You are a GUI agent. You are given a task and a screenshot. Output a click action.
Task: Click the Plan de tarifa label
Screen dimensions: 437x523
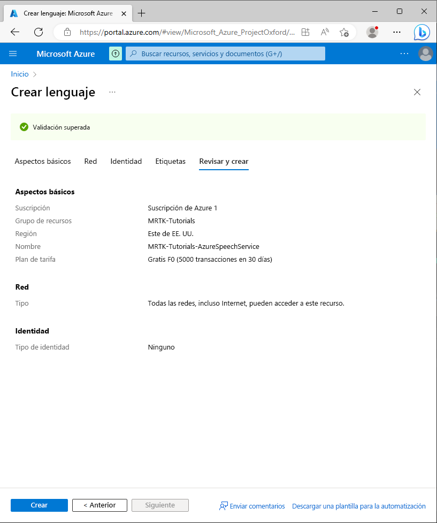click(x=35, y=260)
